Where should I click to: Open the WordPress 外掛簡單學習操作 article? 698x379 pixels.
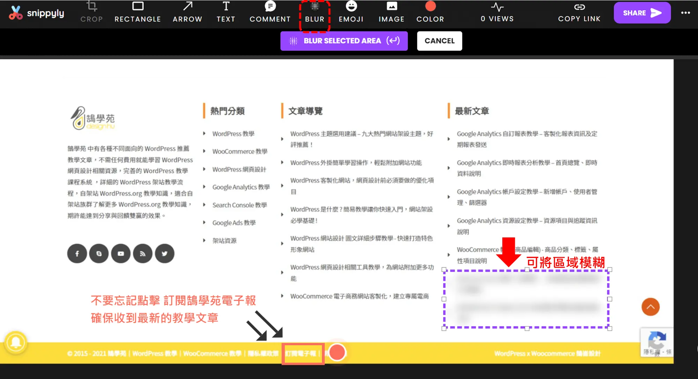tap(356, 163)
